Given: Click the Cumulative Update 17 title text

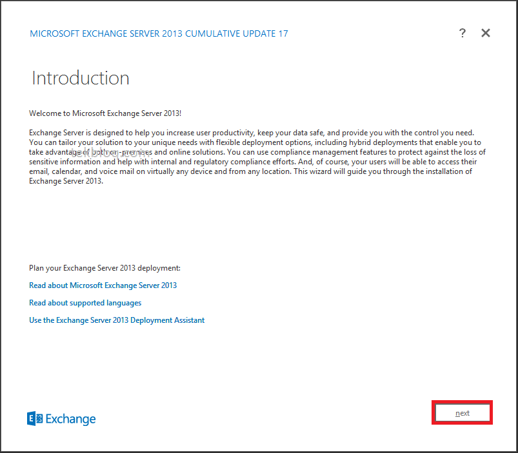Looking at the screenshot, I should [159, 34].
